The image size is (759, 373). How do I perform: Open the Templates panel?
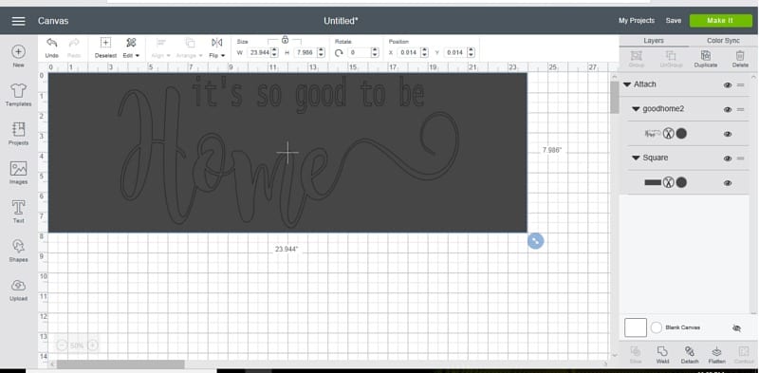tap(18, 95)
